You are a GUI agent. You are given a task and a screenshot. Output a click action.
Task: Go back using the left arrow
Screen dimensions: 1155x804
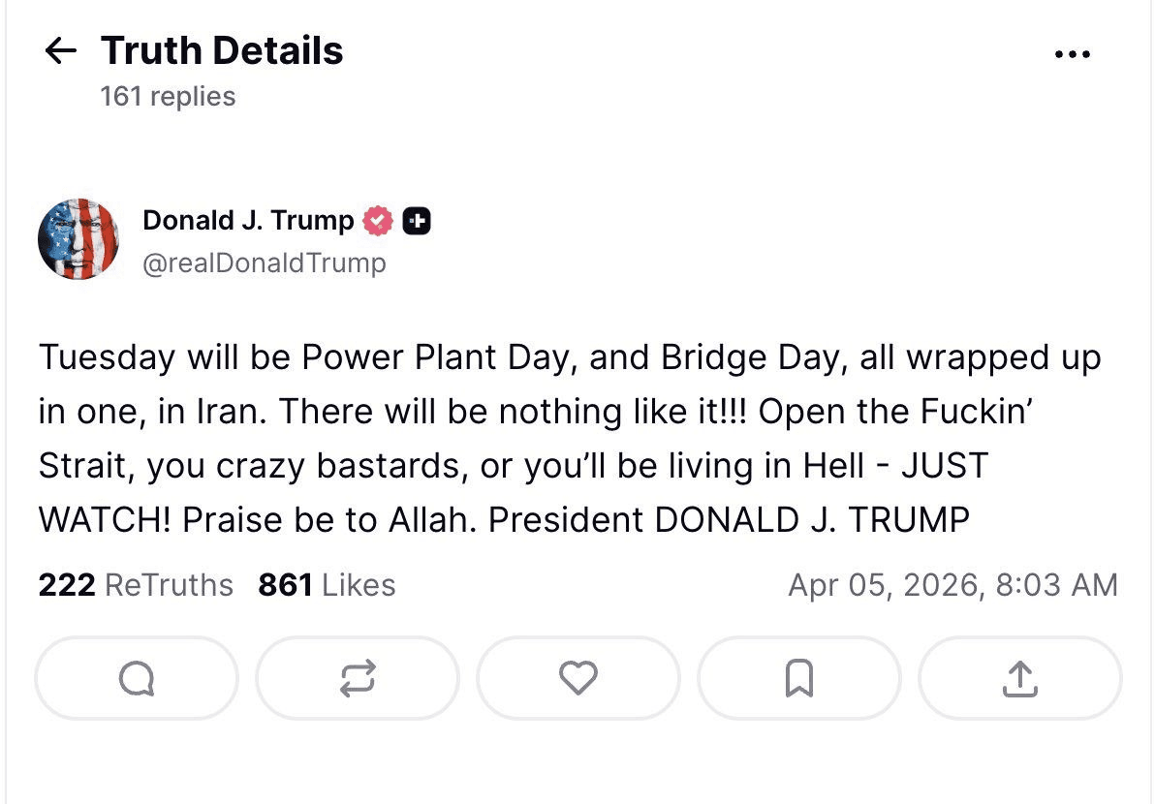pyautogui.click(x=61, y=51)
